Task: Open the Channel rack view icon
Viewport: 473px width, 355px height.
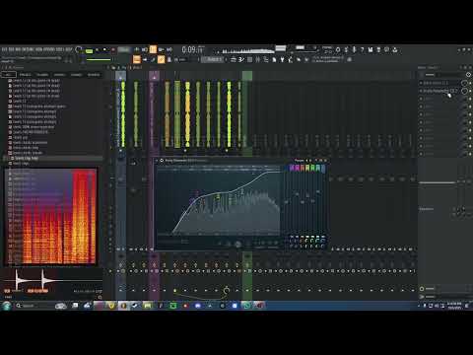Action: point(153,59)
